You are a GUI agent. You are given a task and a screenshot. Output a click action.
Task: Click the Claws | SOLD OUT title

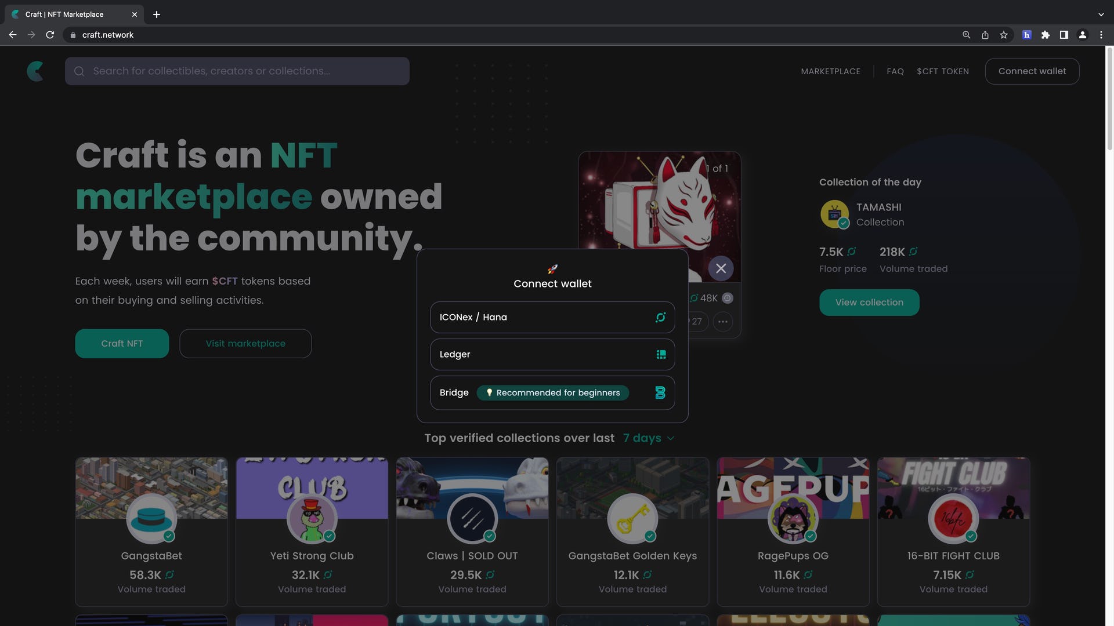pyautogui.click(x=472, y=556)
